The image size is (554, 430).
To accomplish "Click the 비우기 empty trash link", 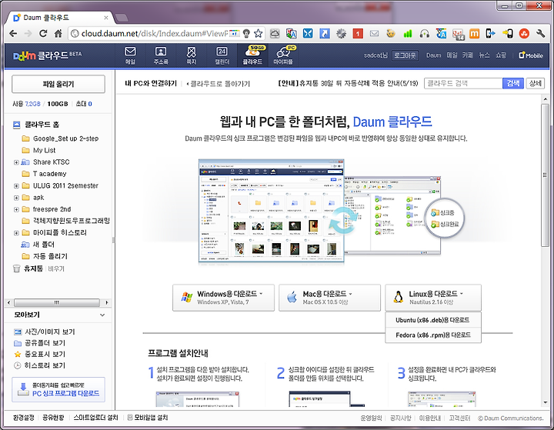I will click(56, 269).
